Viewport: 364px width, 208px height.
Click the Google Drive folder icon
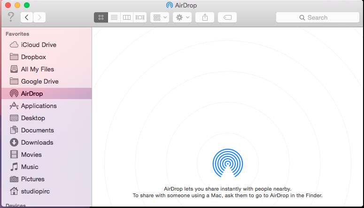tap(14, 81)
